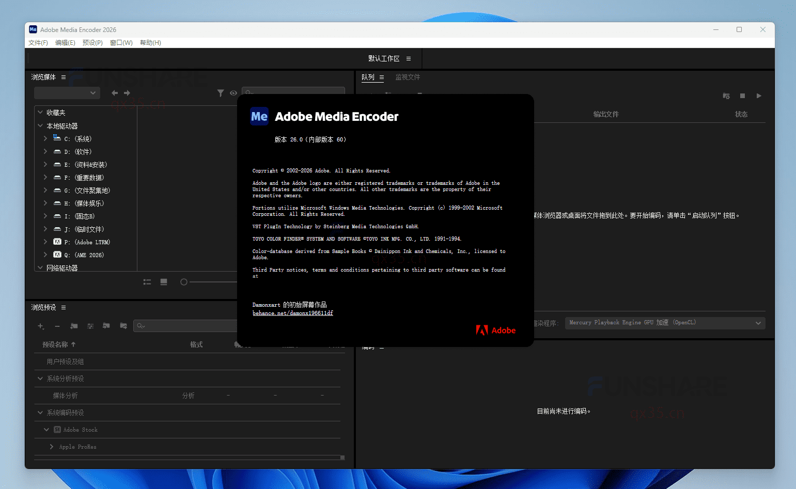The width and height of the screenshot is (796, 489).
Task: Open the 预设(P) menu
Action: pos(92,43)
